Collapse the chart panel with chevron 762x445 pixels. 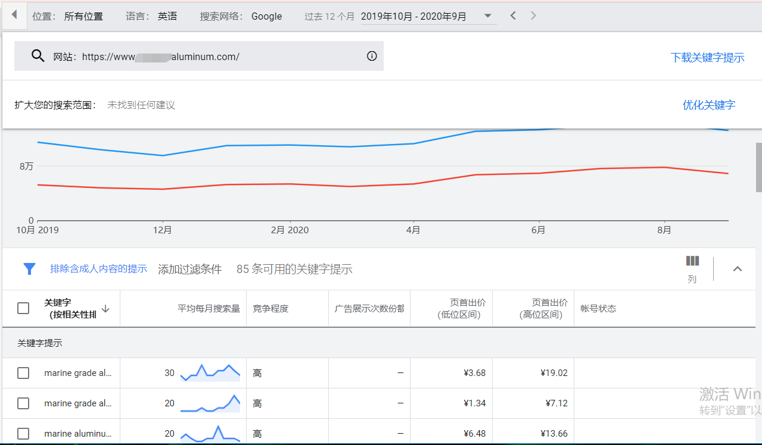(737, 269)
